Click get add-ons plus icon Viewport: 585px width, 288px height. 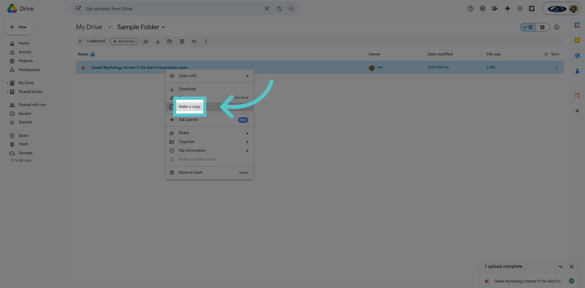tap(577, 111)
